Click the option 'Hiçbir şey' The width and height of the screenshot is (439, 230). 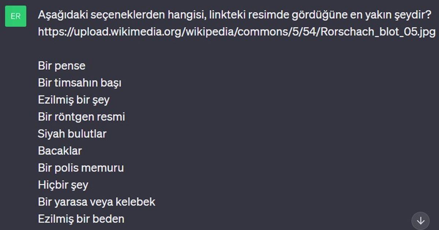coord(63,185)
